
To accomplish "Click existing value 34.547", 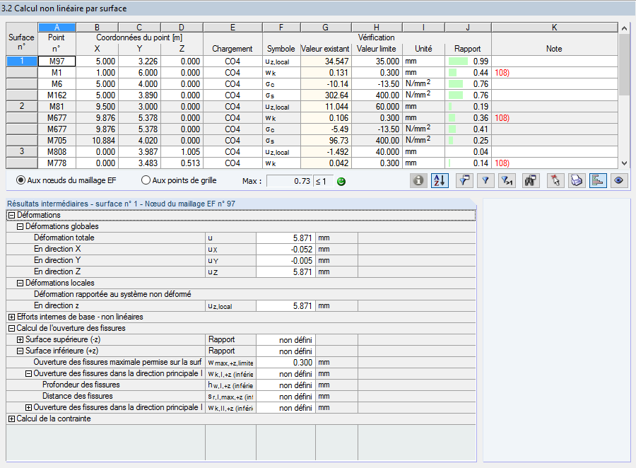I will tap(326, 62).
